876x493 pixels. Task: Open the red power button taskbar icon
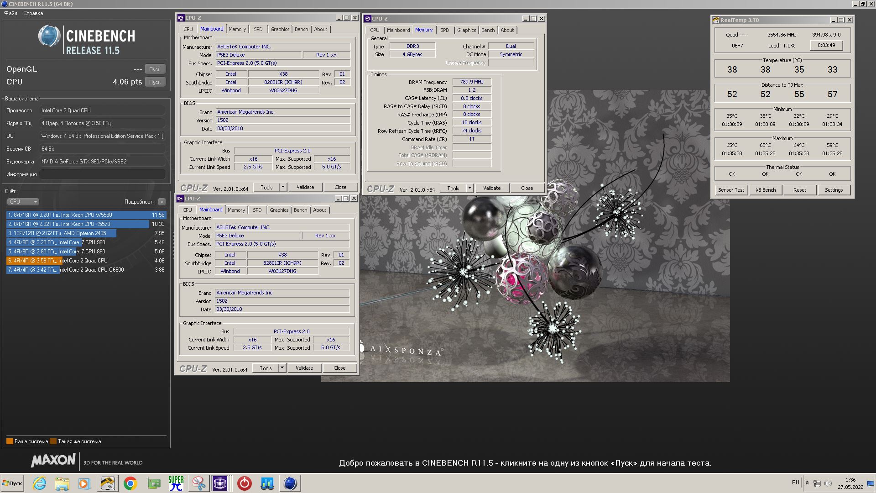(244, 483)
